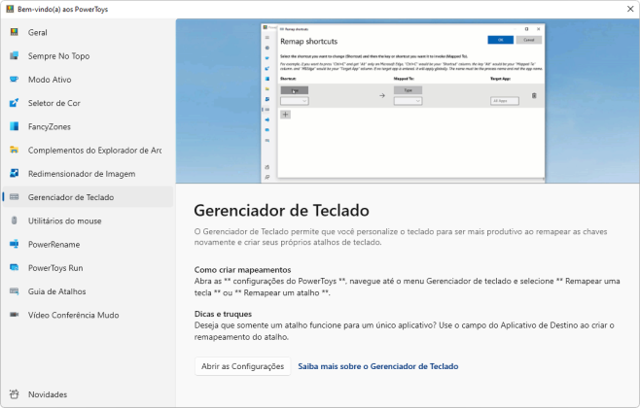Open Novidades at sidebar bottom

tap(89, 394)
